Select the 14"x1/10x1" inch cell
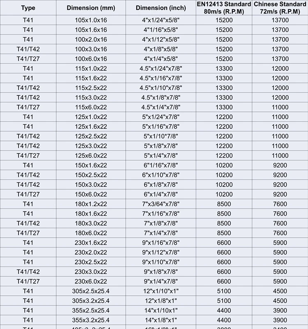This screenshot has width=308, height=329. click(161, 310)
